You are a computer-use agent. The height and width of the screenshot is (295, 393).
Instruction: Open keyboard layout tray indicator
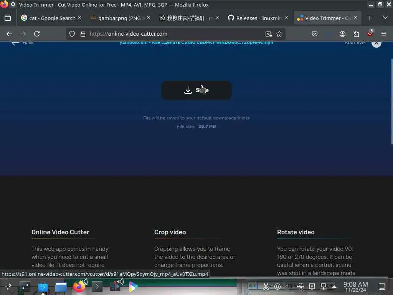click(x=312, y=286)
